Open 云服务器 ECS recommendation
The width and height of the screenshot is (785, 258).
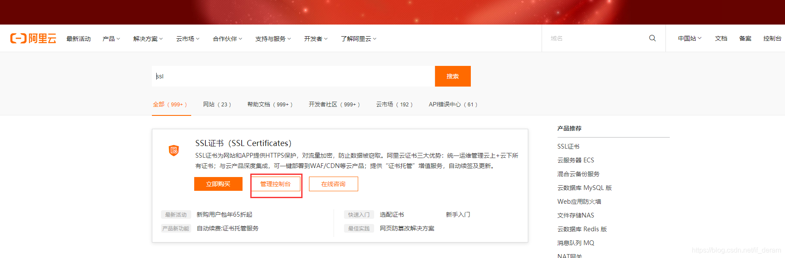[576, 160]
